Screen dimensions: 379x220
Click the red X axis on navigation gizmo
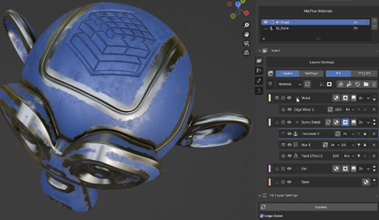246,13
